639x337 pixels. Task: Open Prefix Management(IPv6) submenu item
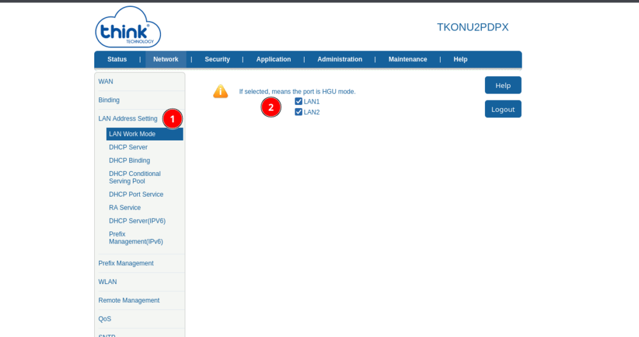point(135,238)
